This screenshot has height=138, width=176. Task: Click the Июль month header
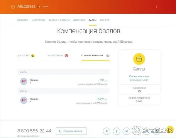[63, 72]
